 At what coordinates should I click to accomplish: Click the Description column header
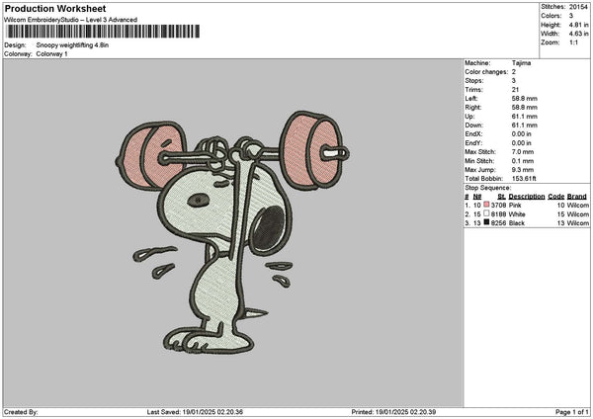click(x=527, y=196)
